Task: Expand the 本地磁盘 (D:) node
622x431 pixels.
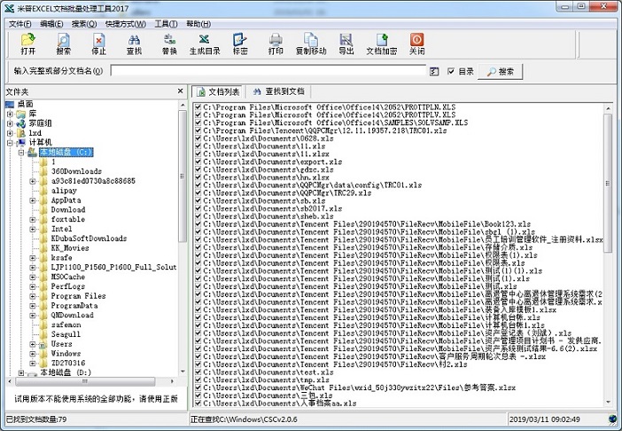Action: click(x=21, y=373)
